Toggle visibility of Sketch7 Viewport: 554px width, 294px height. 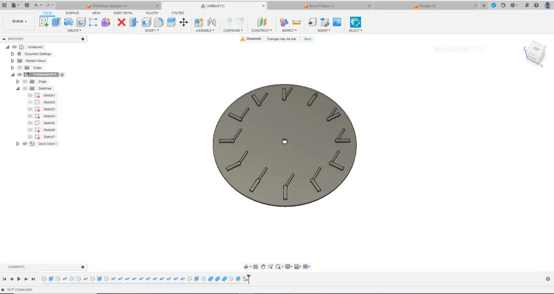[30, 137]
